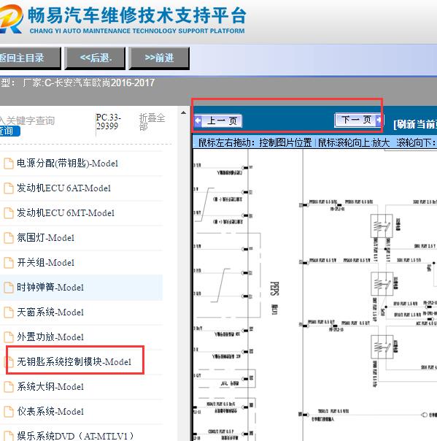Open 氛围灯-Model diagram
This screenshot has width=437, height=441.
click(45, 237)
